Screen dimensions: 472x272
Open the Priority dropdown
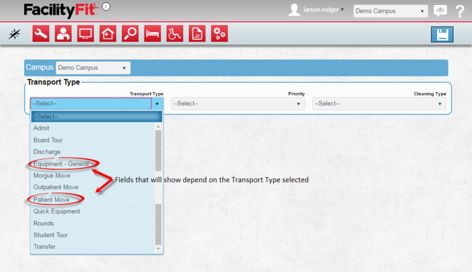click(x=238, y=103)
